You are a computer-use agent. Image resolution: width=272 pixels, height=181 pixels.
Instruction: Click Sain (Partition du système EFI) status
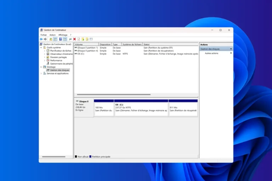[158, 48]
